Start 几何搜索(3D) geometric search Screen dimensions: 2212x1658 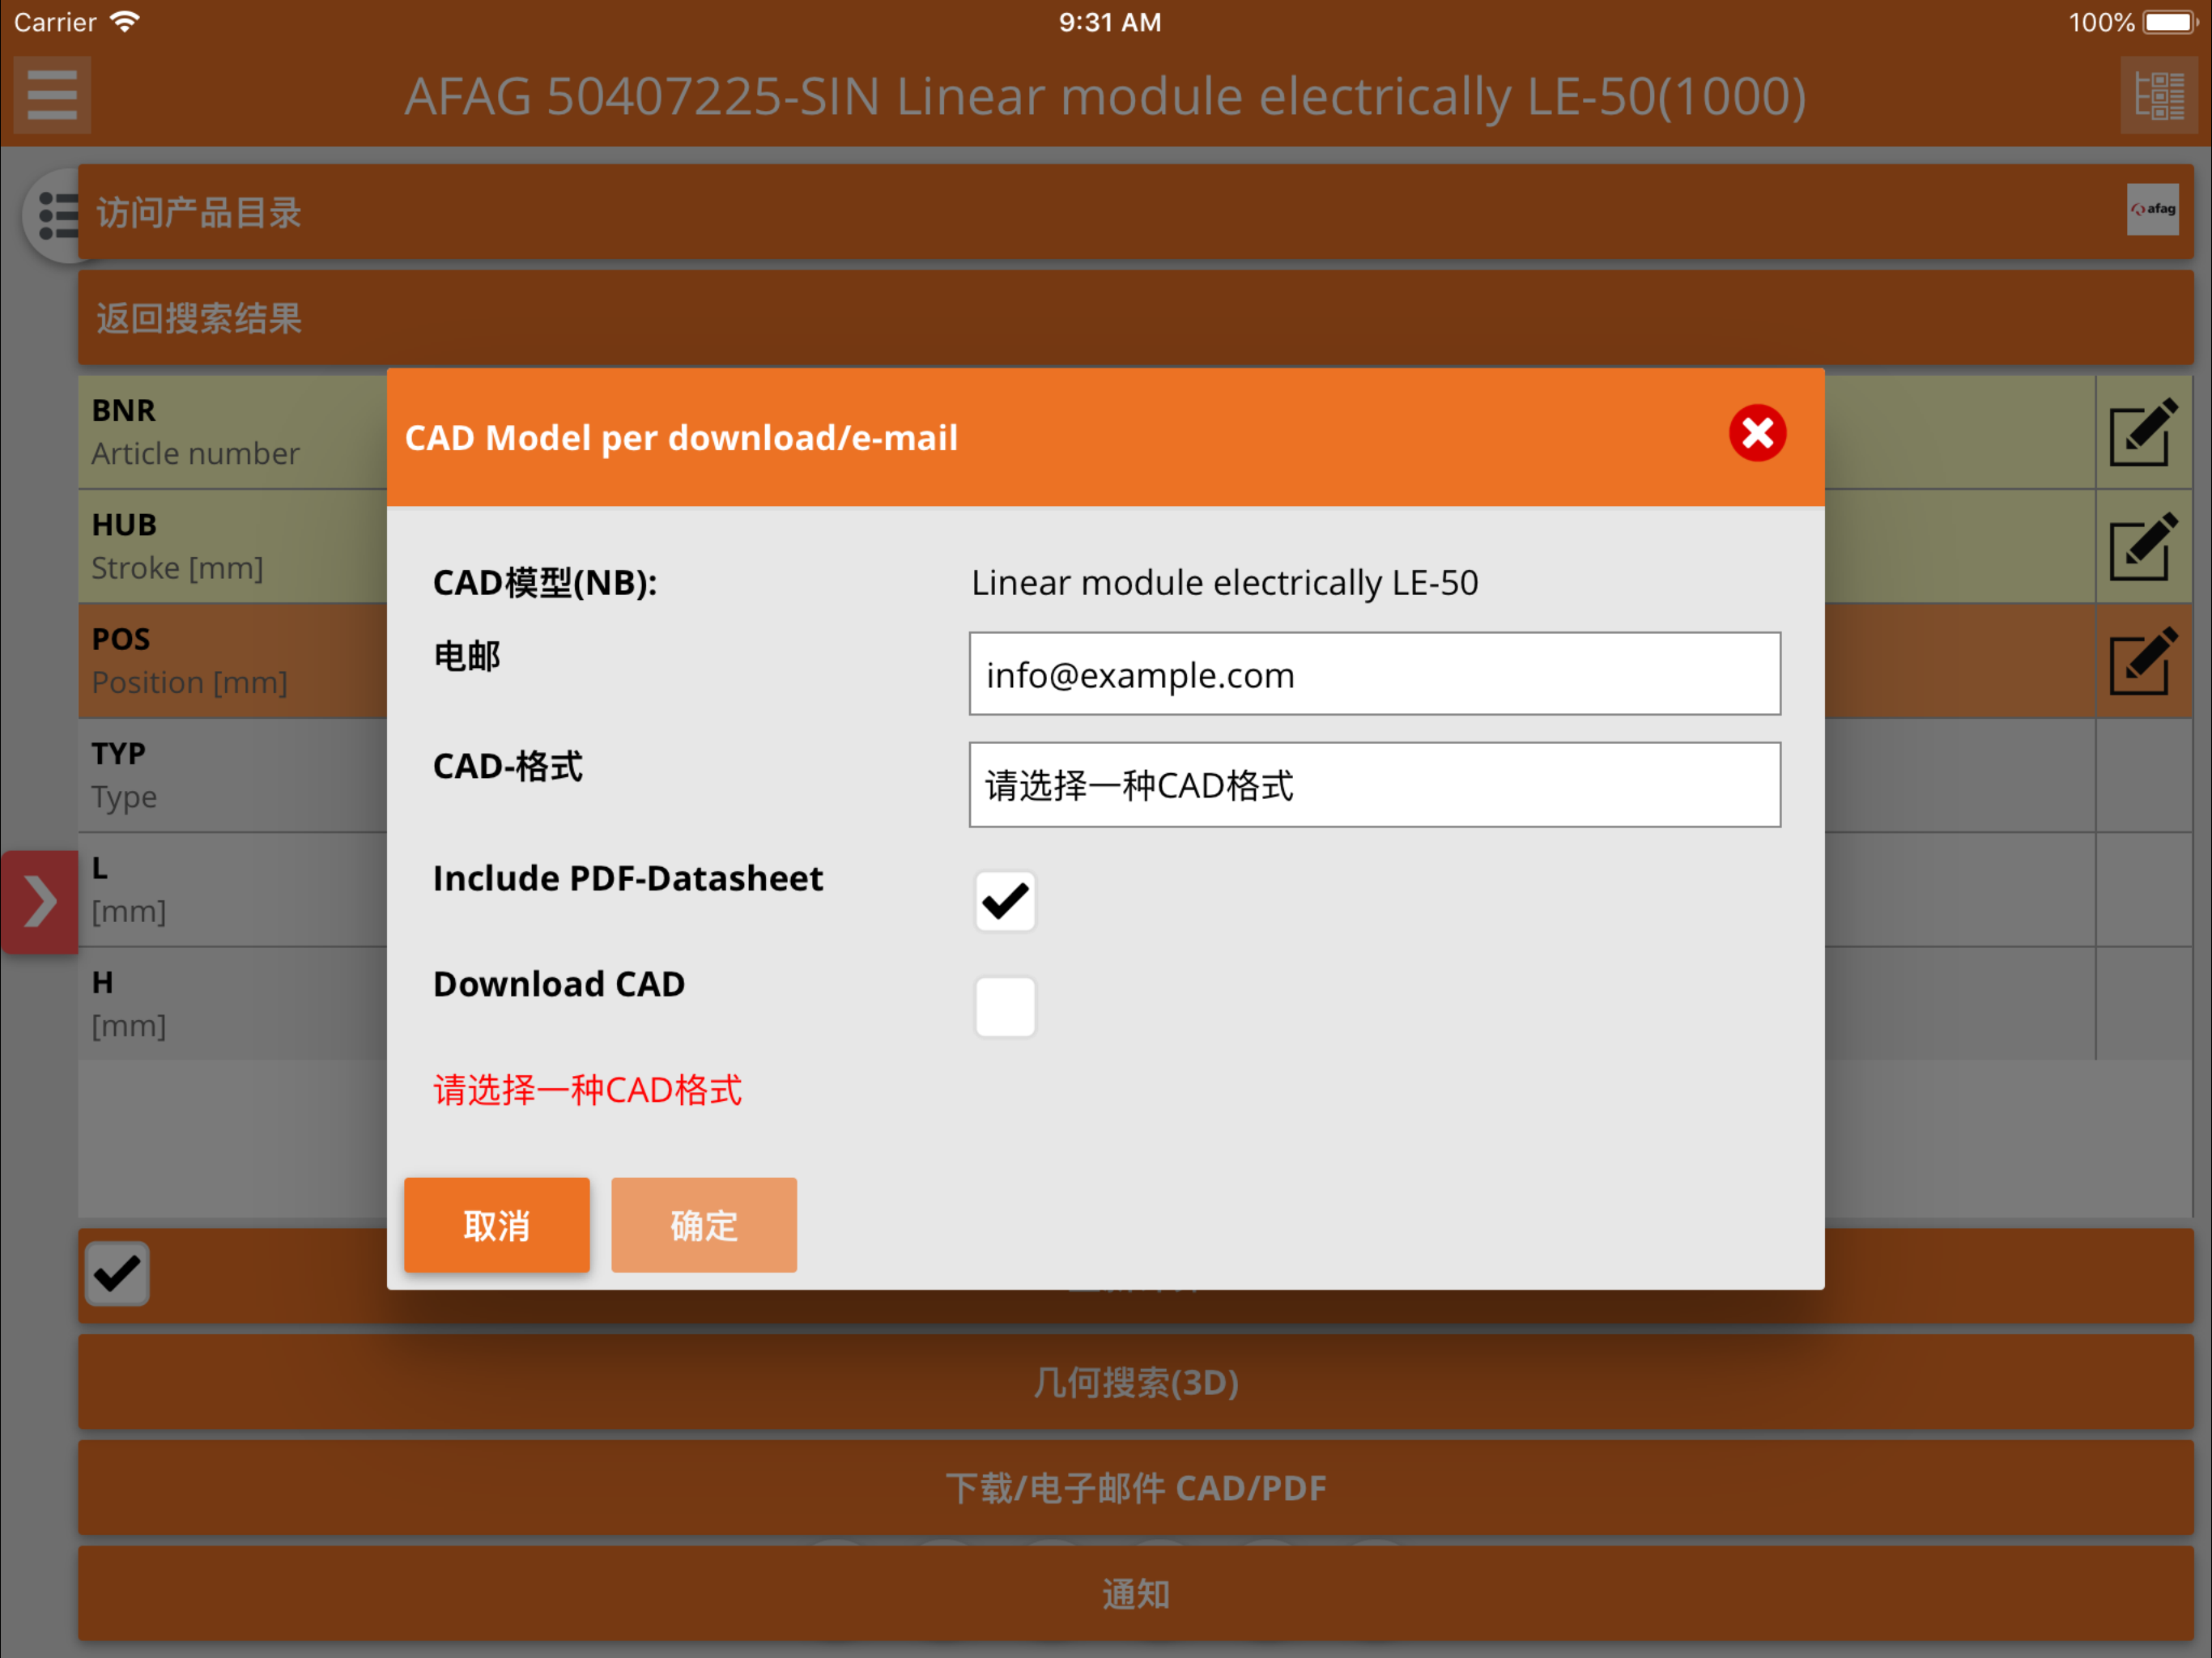[x=1136, y=1382]
